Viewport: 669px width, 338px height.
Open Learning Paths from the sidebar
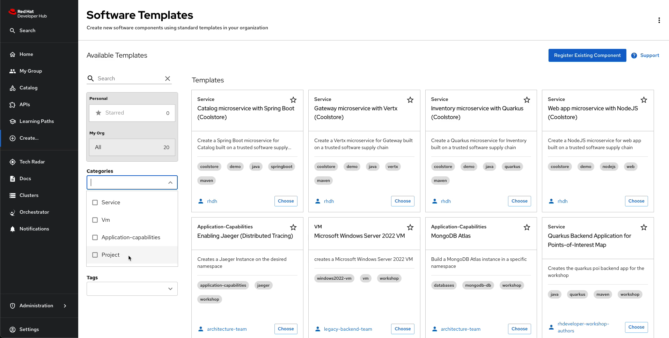click(36, 121)
